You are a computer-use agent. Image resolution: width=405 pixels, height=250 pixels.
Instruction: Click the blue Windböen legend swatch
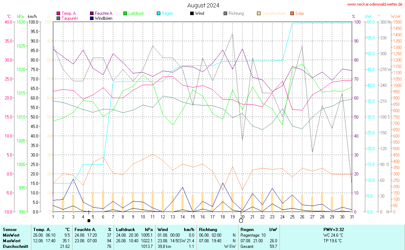[x=92, y=18]
